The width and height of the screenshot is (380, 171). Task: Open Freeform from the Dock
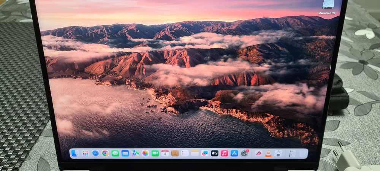pos(205,153)
